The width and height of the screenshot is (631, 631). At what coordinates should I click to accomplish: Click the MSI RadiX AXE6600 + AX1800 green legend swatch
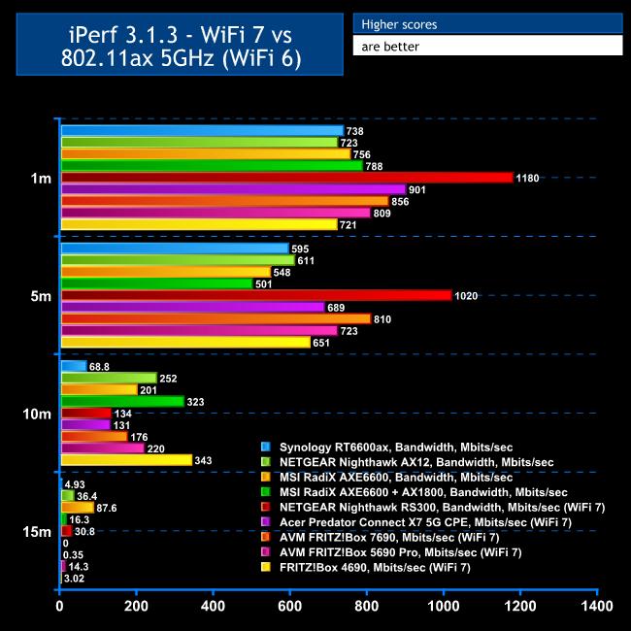coord(266,492)
